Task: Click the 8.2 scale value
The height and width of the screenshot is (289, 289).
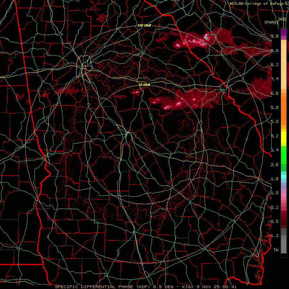Action: [275, 65]
